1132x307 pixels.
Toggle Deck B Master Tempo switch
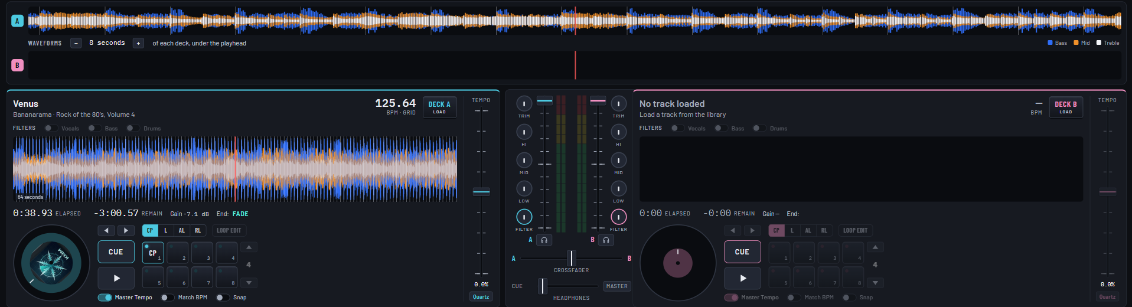[x=731, y=298]
